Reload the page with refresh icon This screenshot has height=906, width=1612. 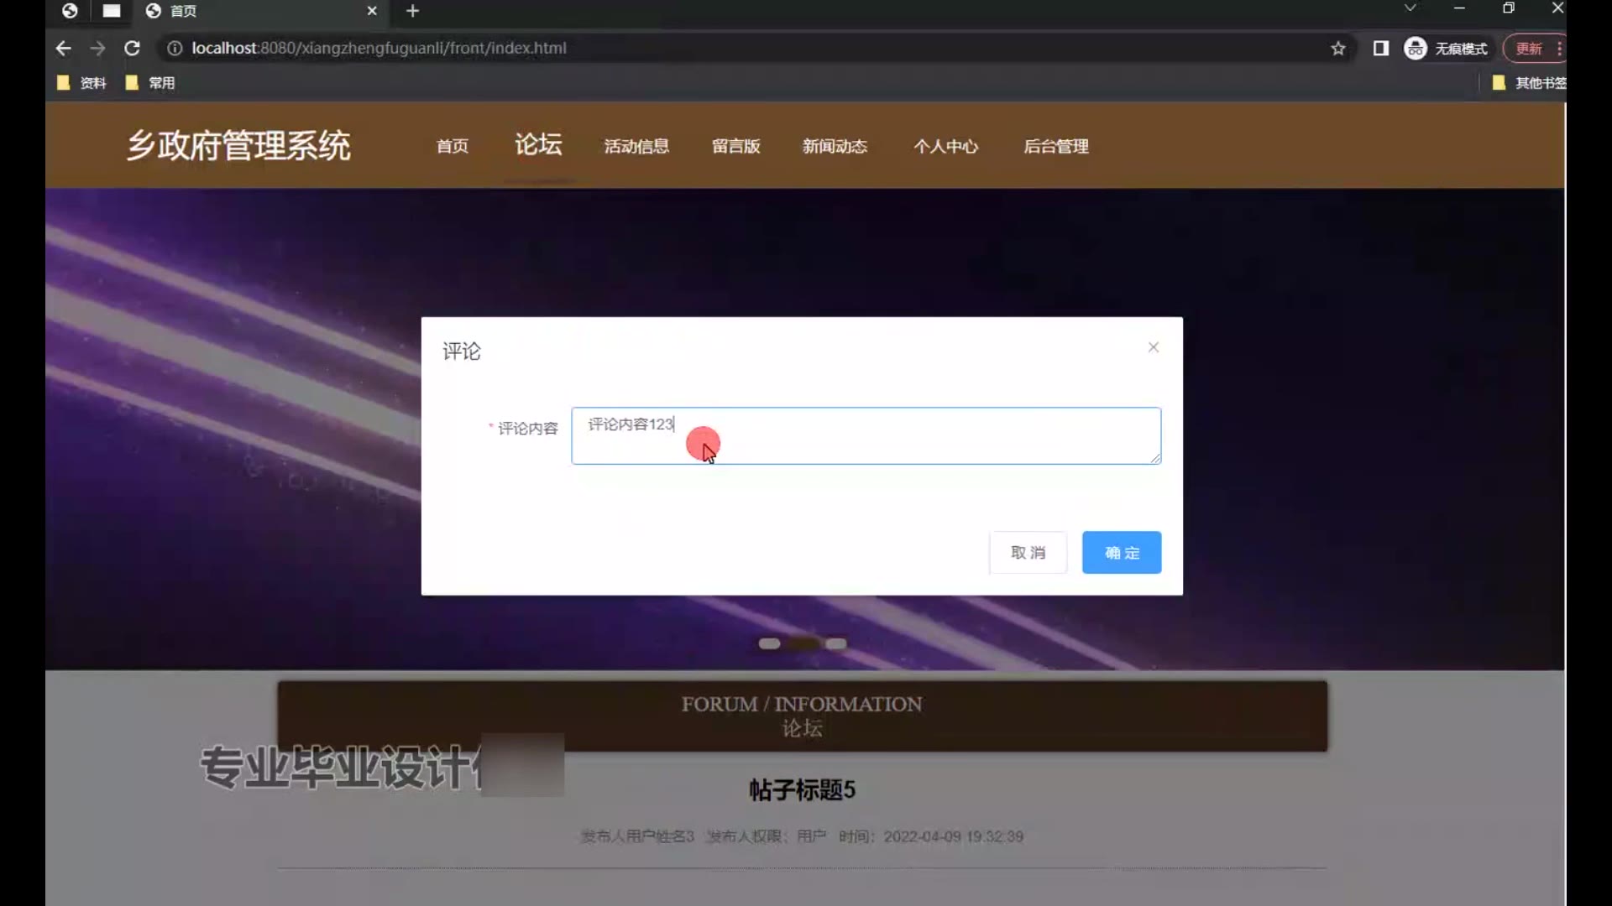(132, 49)
